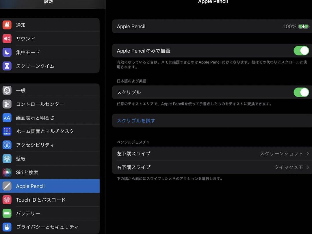Viewport: 312px width, 234px height.
Task: Tap the ホーム画面とマルチタスク grid icon
Action: [x=7, y=131]
